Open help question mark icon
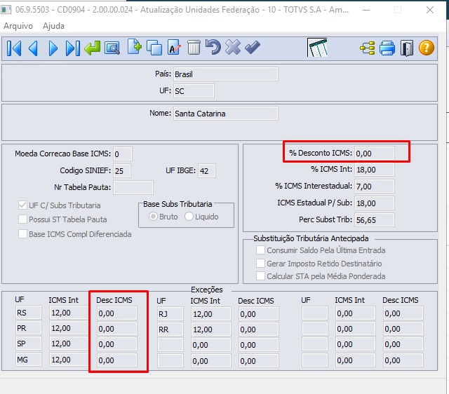 point(427,48)
